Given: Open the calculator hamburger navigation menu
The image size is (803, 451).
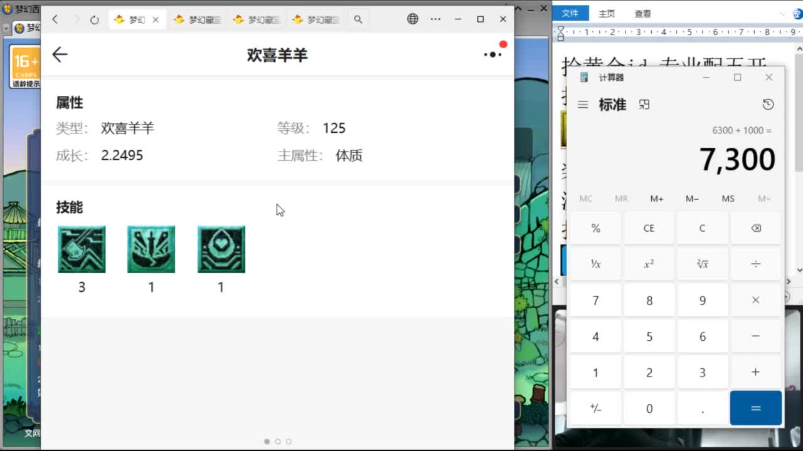Looking at the screenshot, I should click(x=583, y=105).
